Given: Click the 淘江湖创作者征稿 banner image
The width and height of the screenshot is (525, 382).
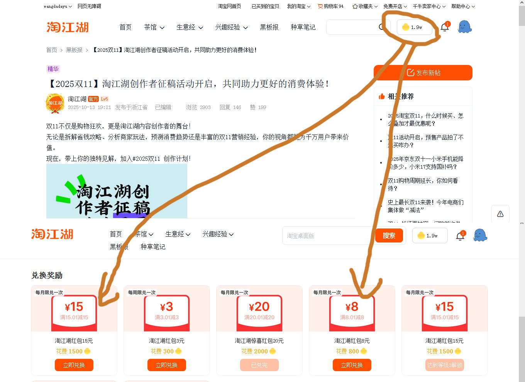Looking at the screenshot, I should pyautogui.click(x=117, y=191).
